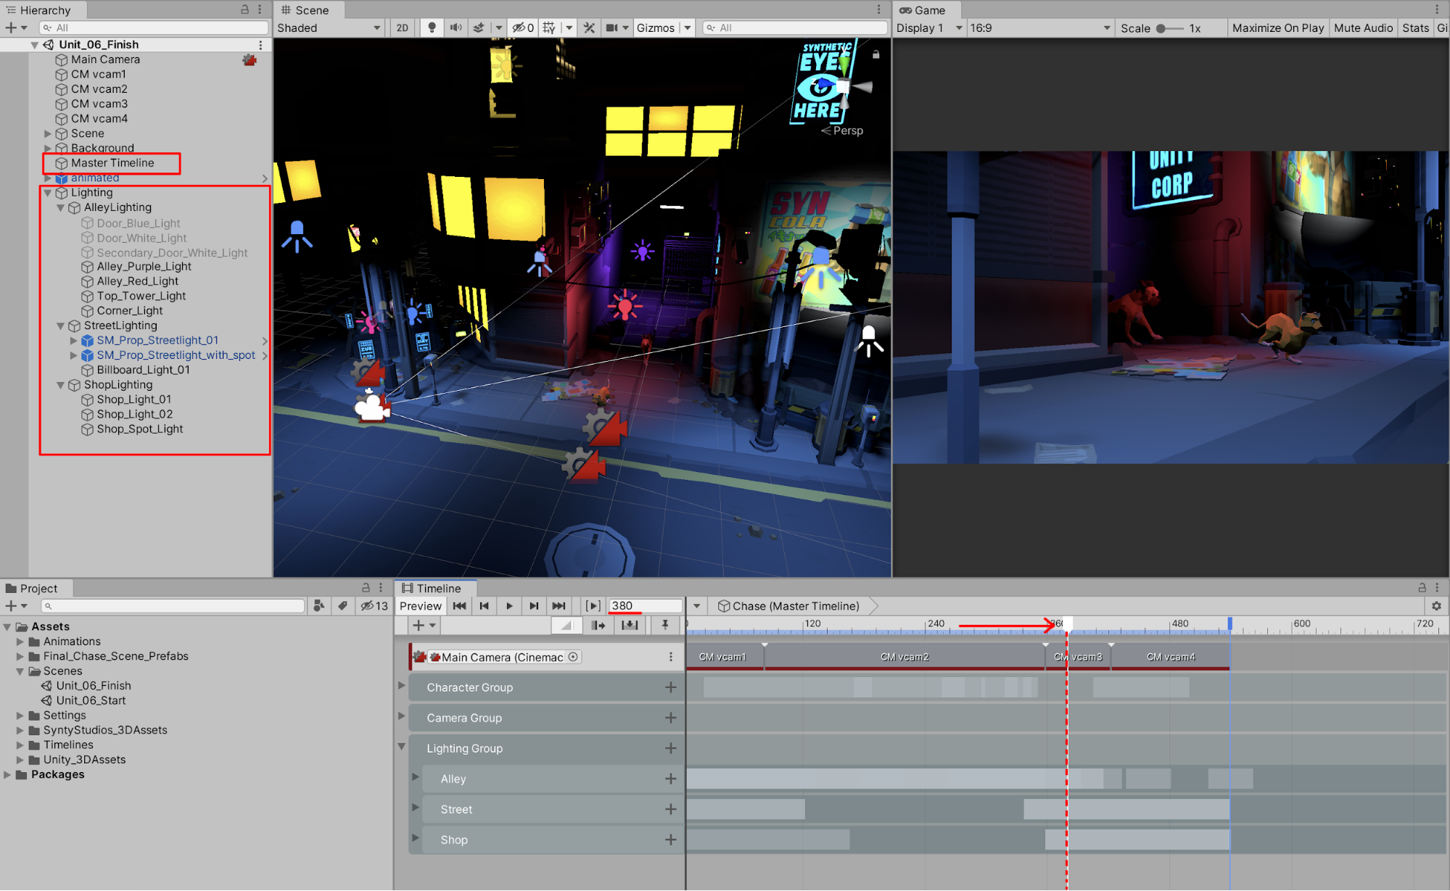1450x891 pixels.
Task: Jump to the Timeline start
Action: point(460,606)
